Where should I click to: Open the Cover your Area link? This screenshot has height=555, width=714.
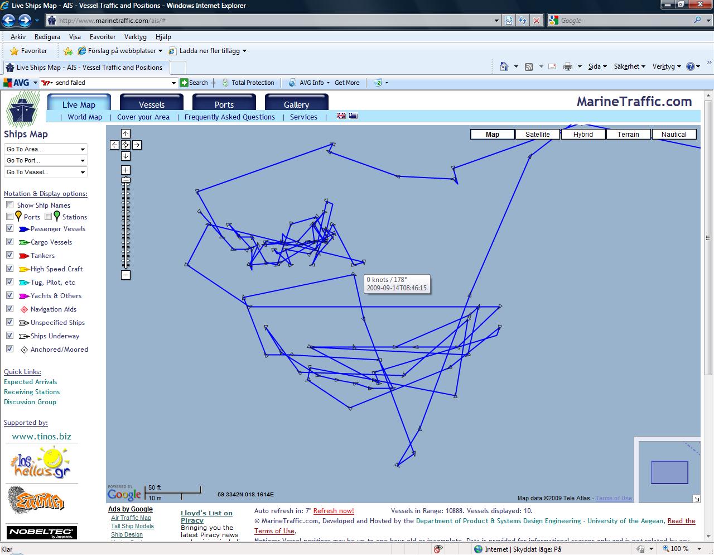[143, 117]
